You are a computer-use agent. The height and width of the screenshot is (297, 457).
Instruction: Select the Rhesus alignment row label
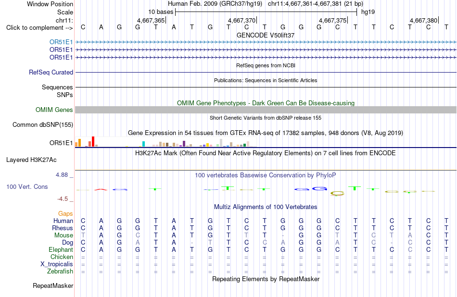63,228
